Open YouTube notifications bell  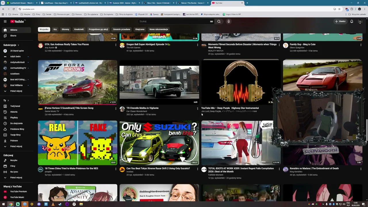click(352, 21)
